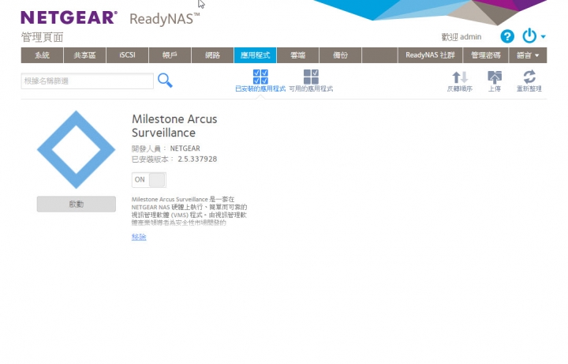
Task: Click the 啟動 launch button
Action: coord(77,205)
